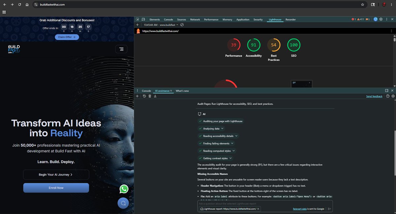Go back in browser history
The image size is (396, 214).
5,5
